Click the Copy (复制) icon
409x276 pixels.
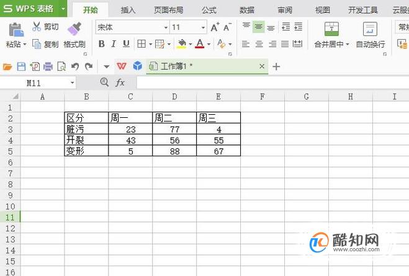pos(36,44)
